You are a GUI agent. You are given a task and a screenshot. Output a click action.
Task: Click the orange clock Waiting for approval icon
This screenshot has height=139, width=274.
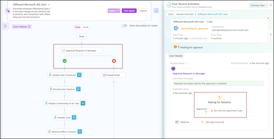pos(175,47)
